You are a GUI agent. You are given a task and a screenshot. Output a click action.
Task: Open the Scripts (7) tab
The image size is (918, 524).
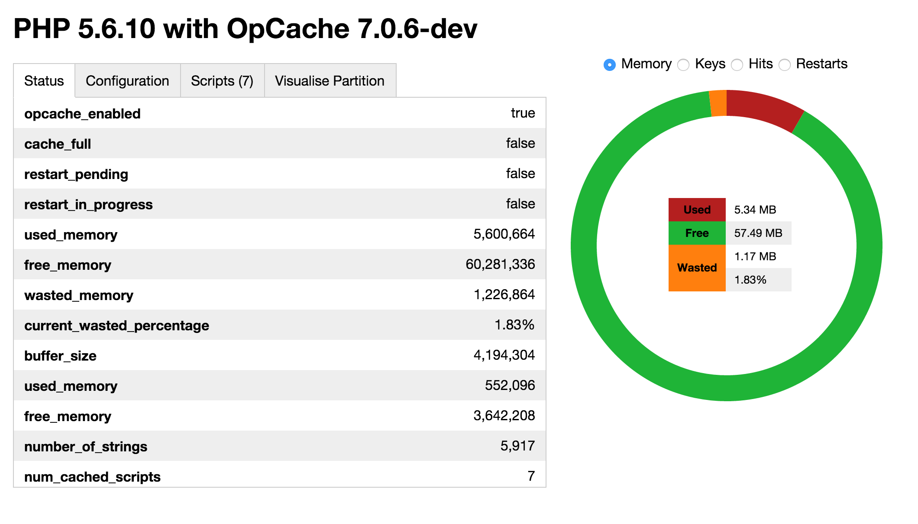tap(222, 80)
